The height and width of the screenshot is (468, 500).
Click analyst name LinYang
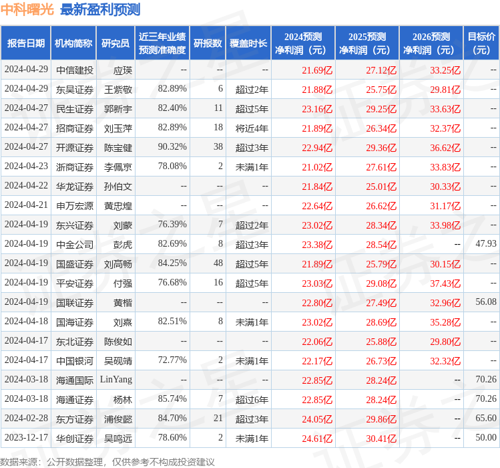click(x=116, y=380)
